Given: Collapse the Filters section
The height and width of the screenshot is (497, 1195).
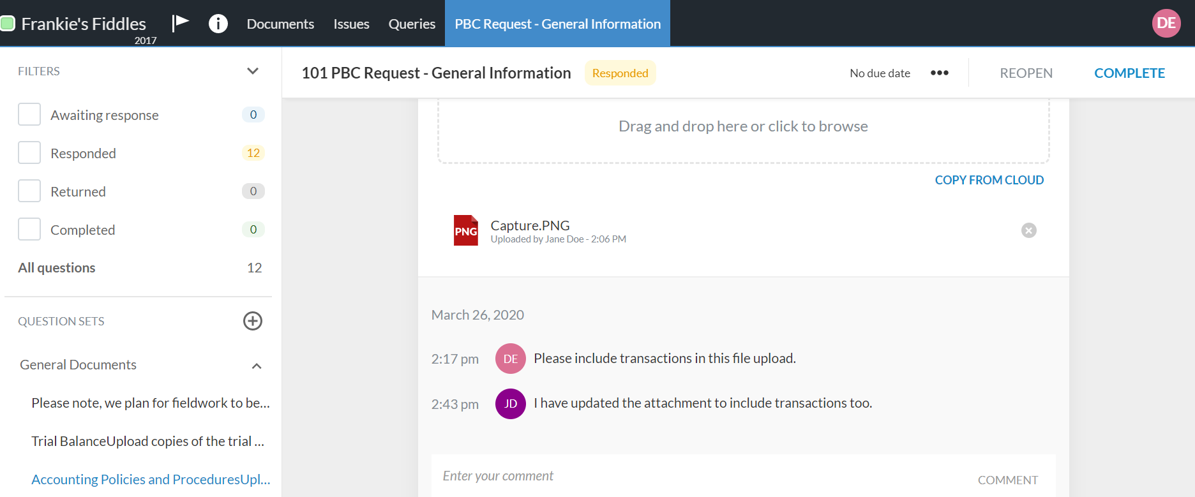Looking at the screenshot, I should coord(253,71).
